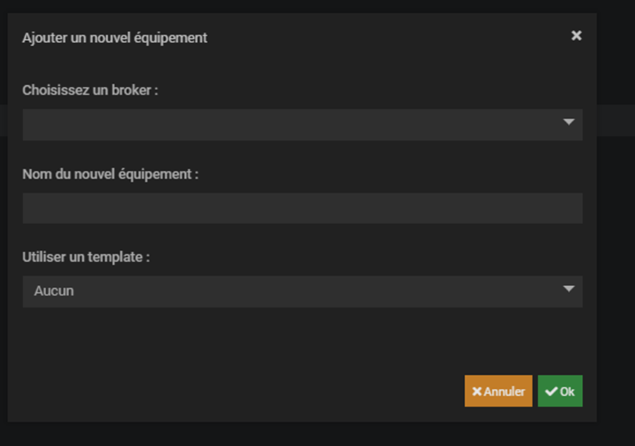The image size is (635, 446).
Task: Click the empty dialog area left of Annuler
Action: click(244, 391)
